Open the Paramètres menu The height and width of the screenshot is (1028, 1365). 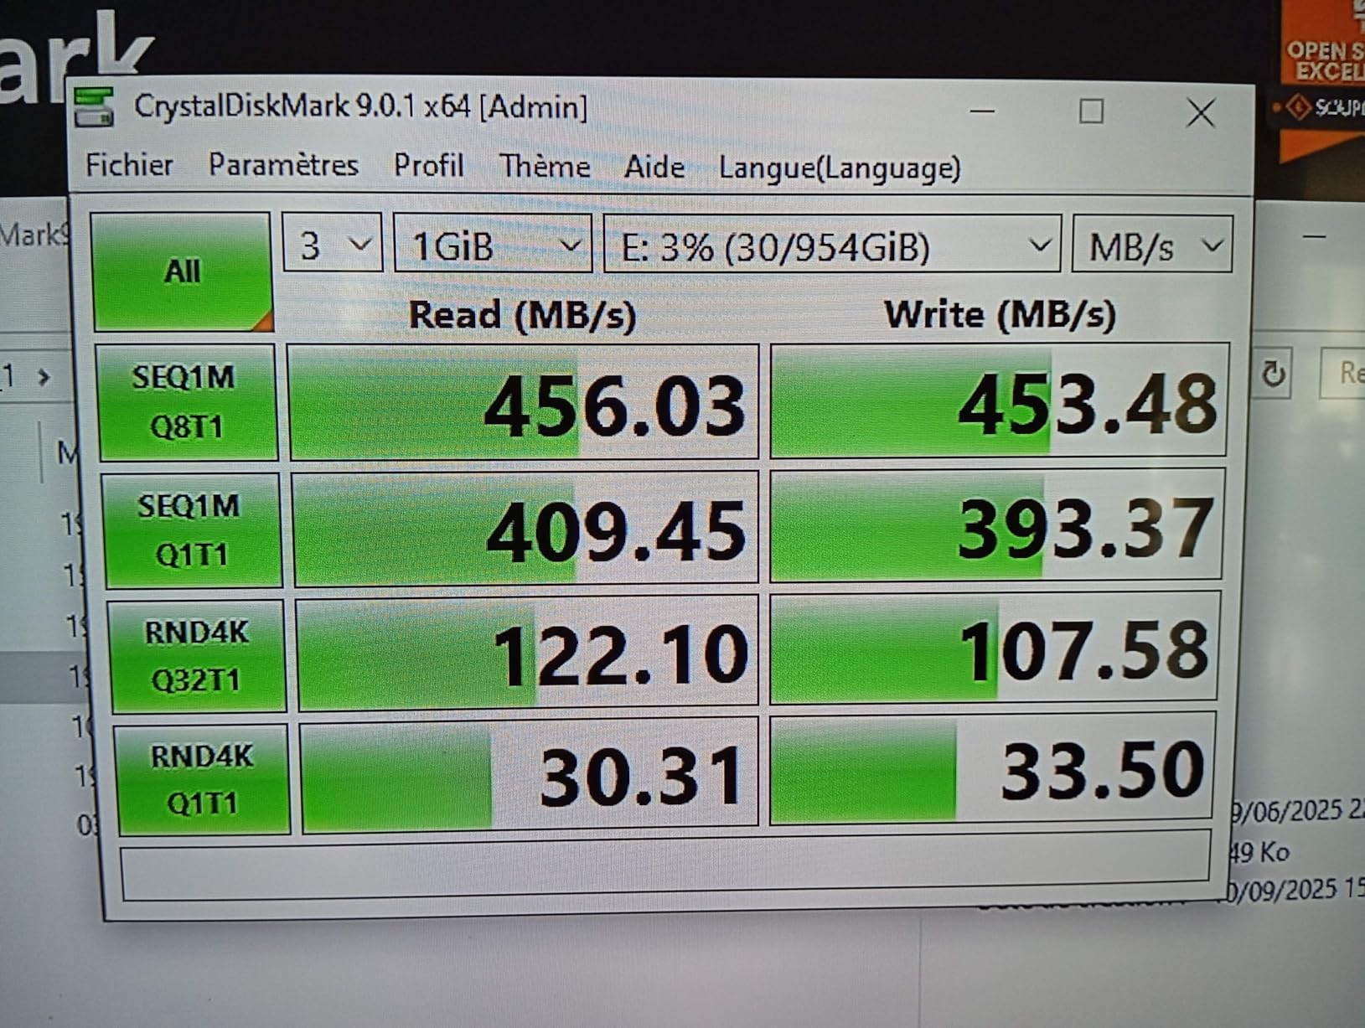tap(283, 165)
